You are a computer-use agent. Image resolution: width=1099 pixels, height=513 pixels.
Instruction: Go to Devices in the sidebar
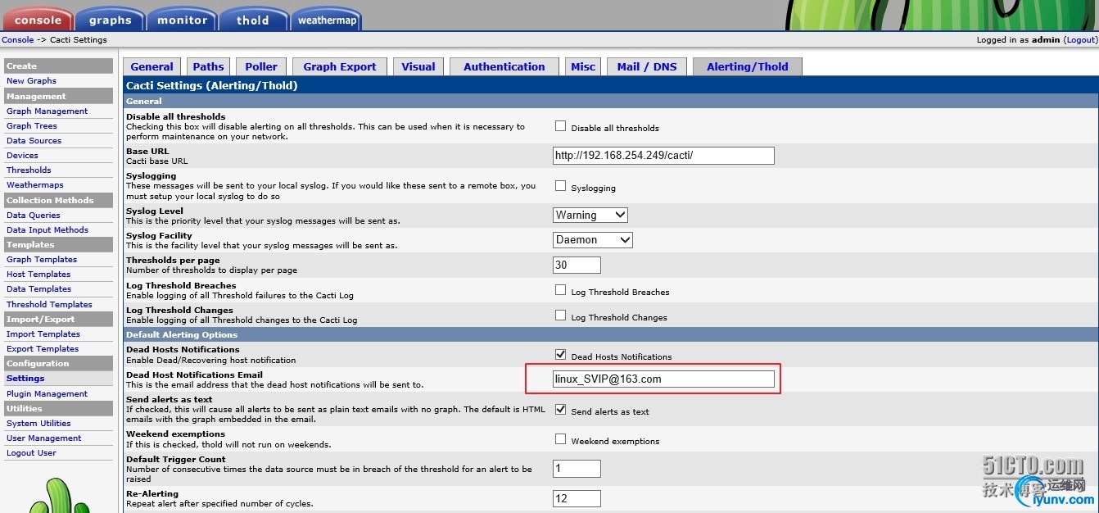(22, 156)
